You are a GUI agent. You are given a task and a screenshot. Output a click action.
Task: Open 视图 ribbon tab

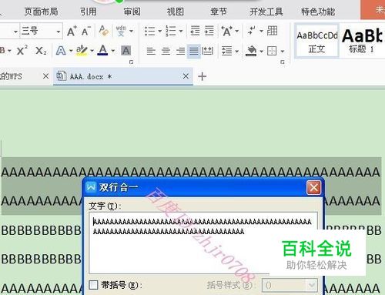(176, 12)
